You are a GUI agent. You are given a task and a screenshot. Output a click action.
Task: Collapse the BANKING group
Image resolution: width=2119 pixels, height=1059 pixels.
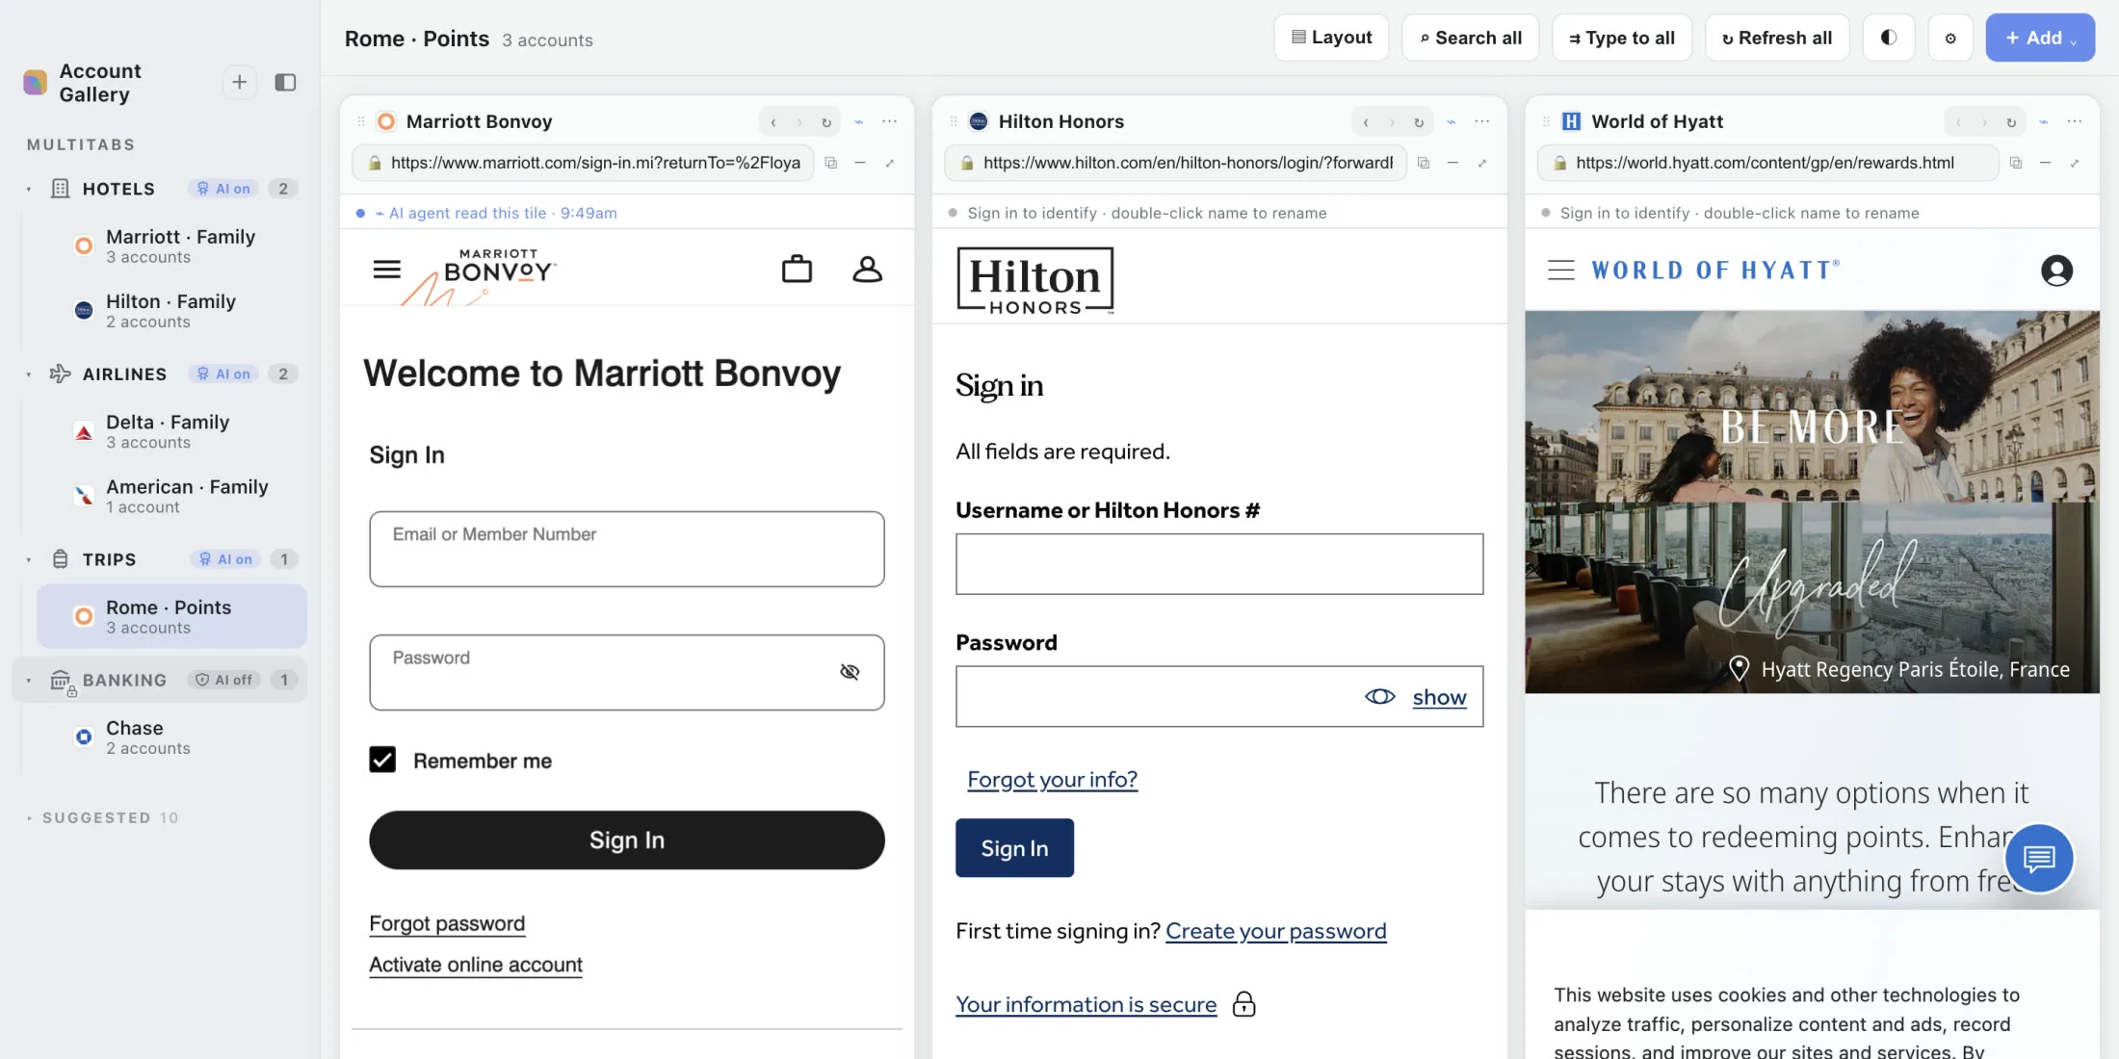click(29, 681)
